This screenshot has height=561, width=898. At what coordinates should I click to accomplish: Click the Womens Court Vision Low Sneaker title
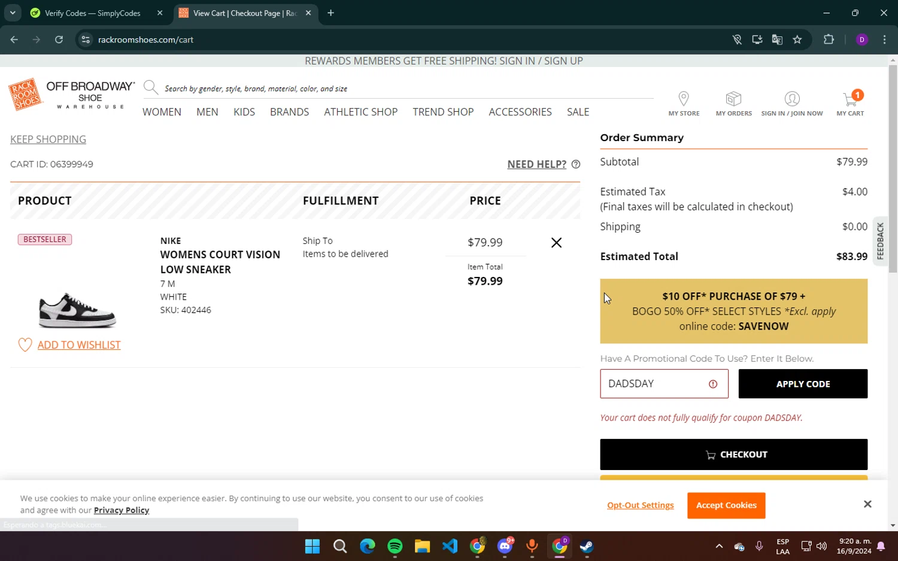tap(220, 262)
